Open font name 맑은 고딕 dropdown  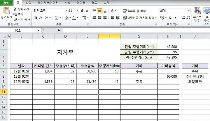point(66,11)
